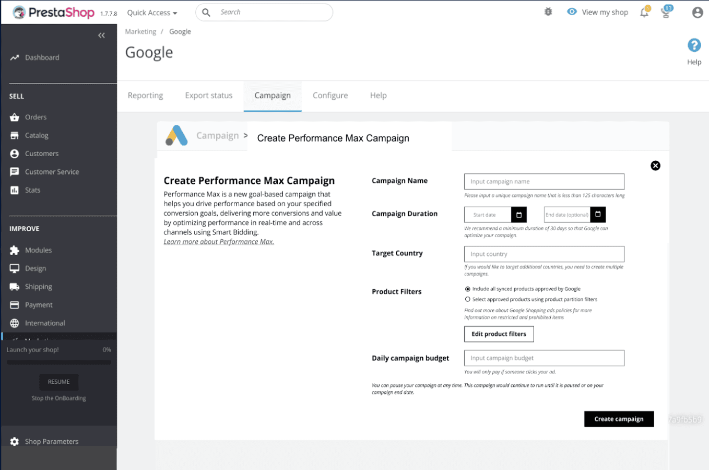Screen dimensions: 709x470
Task: Open Learn more about Performance Max link
Action: 219,242
